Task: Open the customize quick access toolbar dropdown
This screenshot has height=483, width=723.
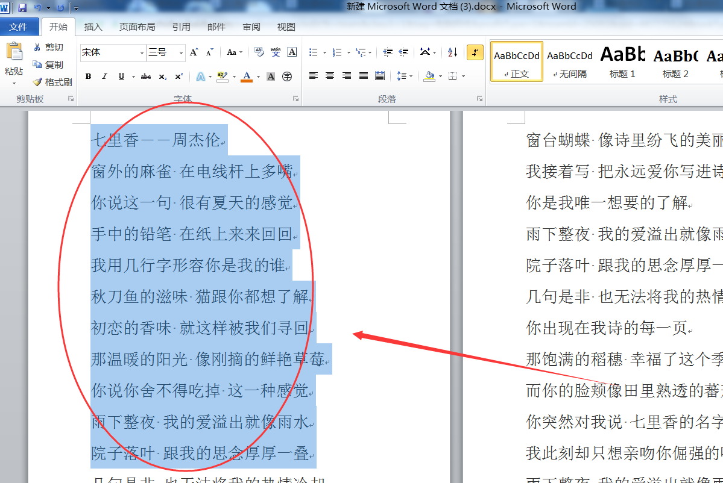Action: (x=76, y=8)
